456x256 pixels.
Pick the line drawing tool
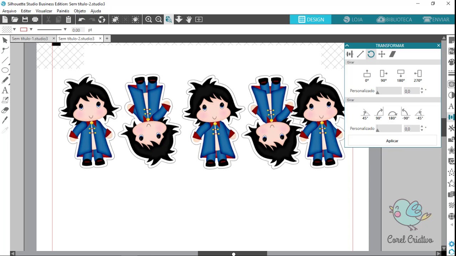[5, 60]
